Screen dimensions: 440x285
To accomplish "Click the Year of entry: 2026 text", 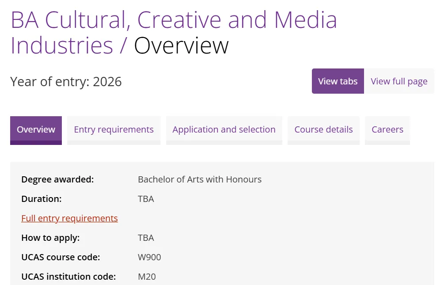I will point(66,82).
